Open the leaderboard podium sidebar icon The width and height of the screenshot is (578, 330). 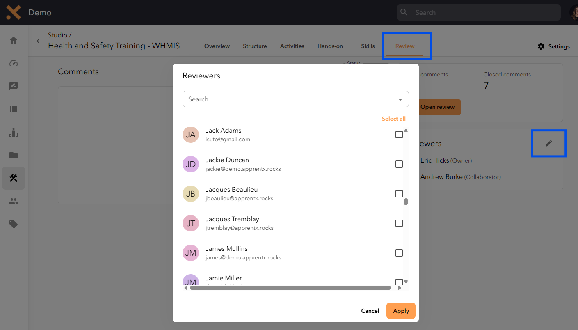[14, 132]
